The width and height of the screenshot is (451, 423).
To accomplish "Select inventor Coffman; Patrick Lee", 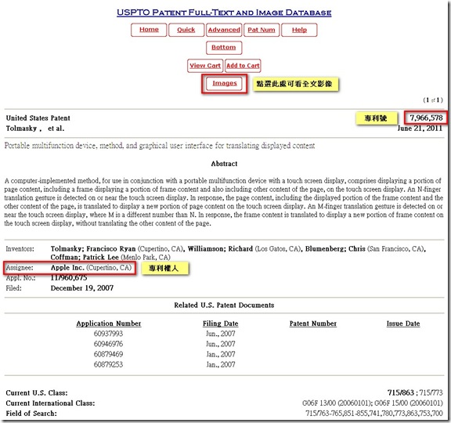I will [85, 257].
